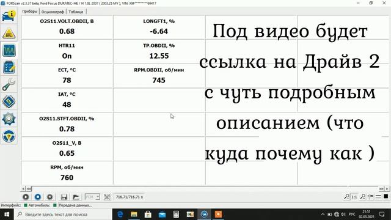Screen dimensions: 391x220
Task: Select the RPM об/мин gauge showing 760
Action: coord(67,173)
